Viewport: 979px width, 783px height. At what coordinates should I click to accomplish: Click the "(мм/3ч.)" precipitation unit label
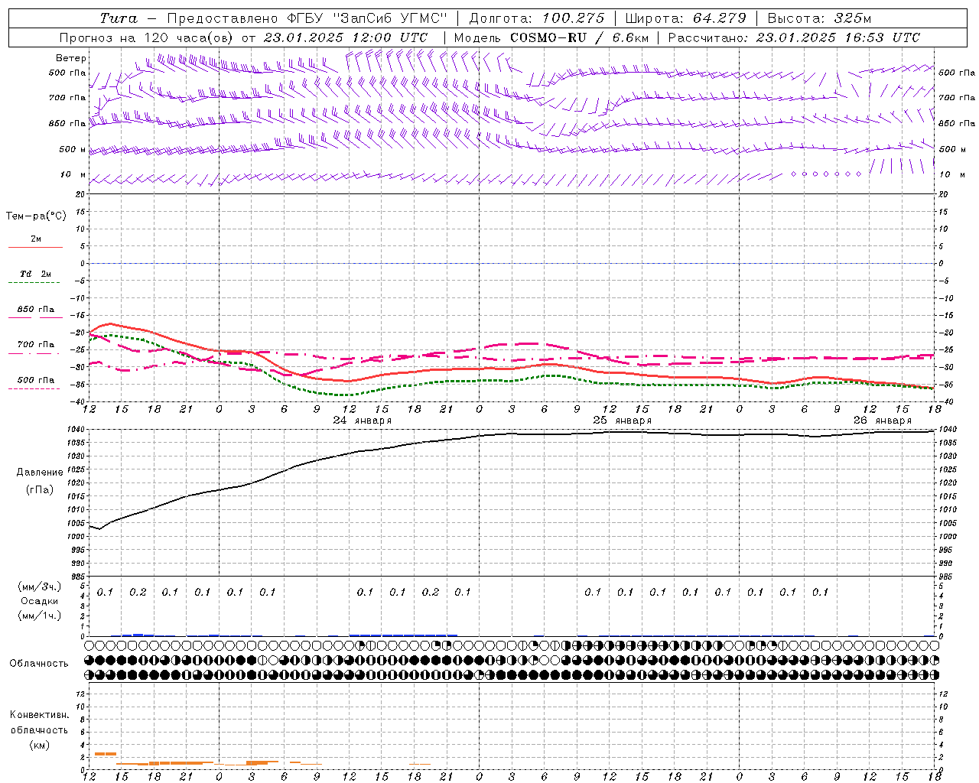tap(40, 586)
